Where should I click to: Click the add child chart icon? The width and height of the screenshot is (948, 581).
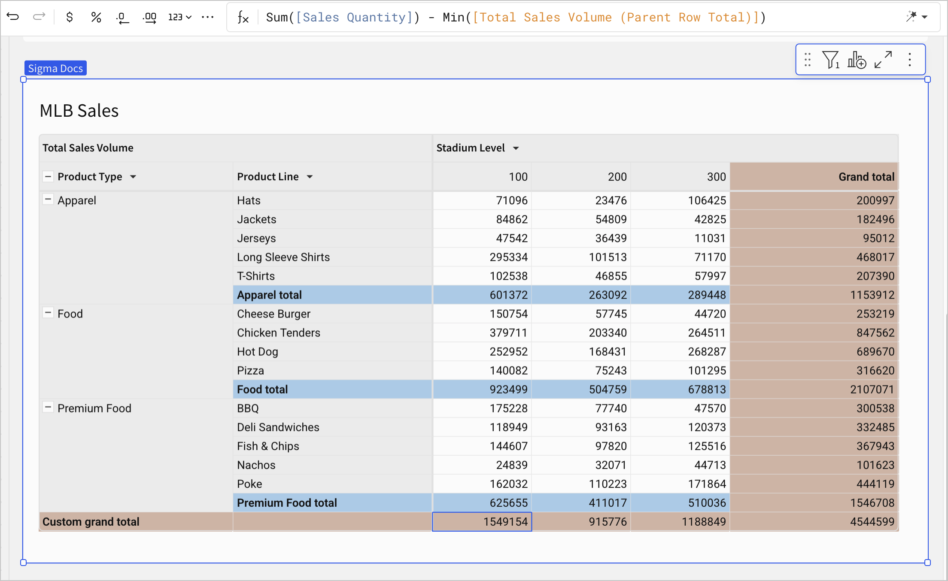[x=857, y=60]
